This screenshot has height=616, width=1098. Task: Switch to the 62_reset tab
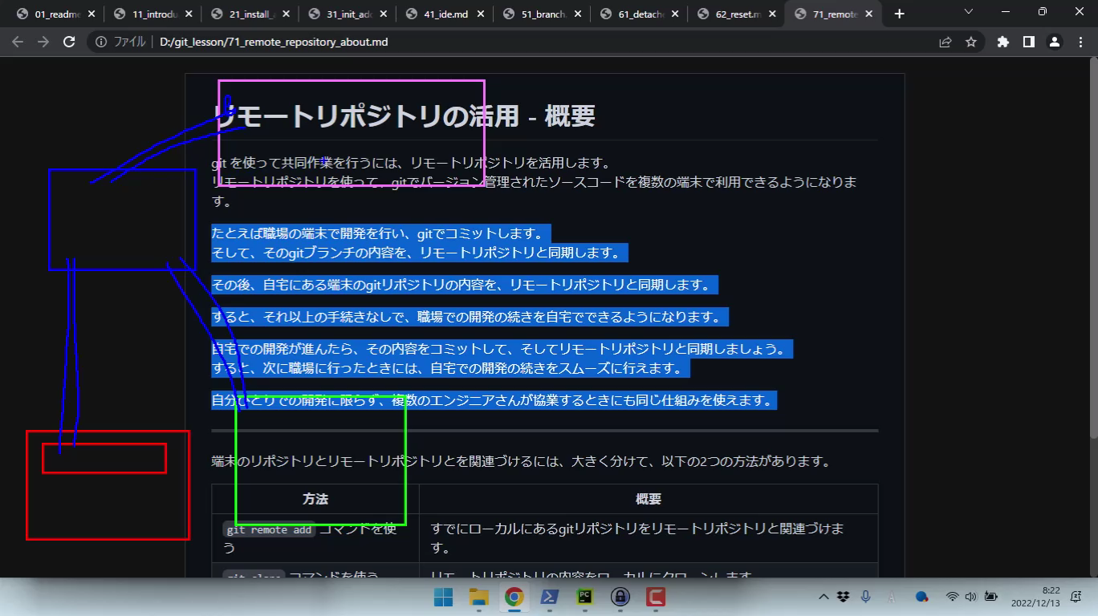coord(731,14)
